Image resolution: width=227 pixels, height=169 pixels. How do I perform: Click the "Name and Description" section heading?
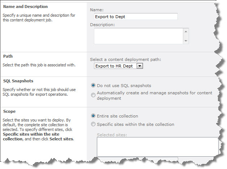tap(25, 7)
